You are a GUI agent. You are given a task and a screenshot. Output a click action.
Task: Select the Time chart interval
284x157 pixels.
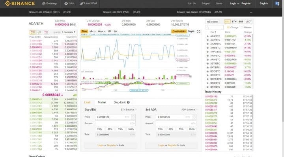tap(84, 31)
